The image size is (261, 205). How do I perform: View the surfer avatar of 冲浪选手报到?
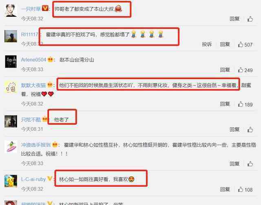pyautogui.click(x=11, y=147)
